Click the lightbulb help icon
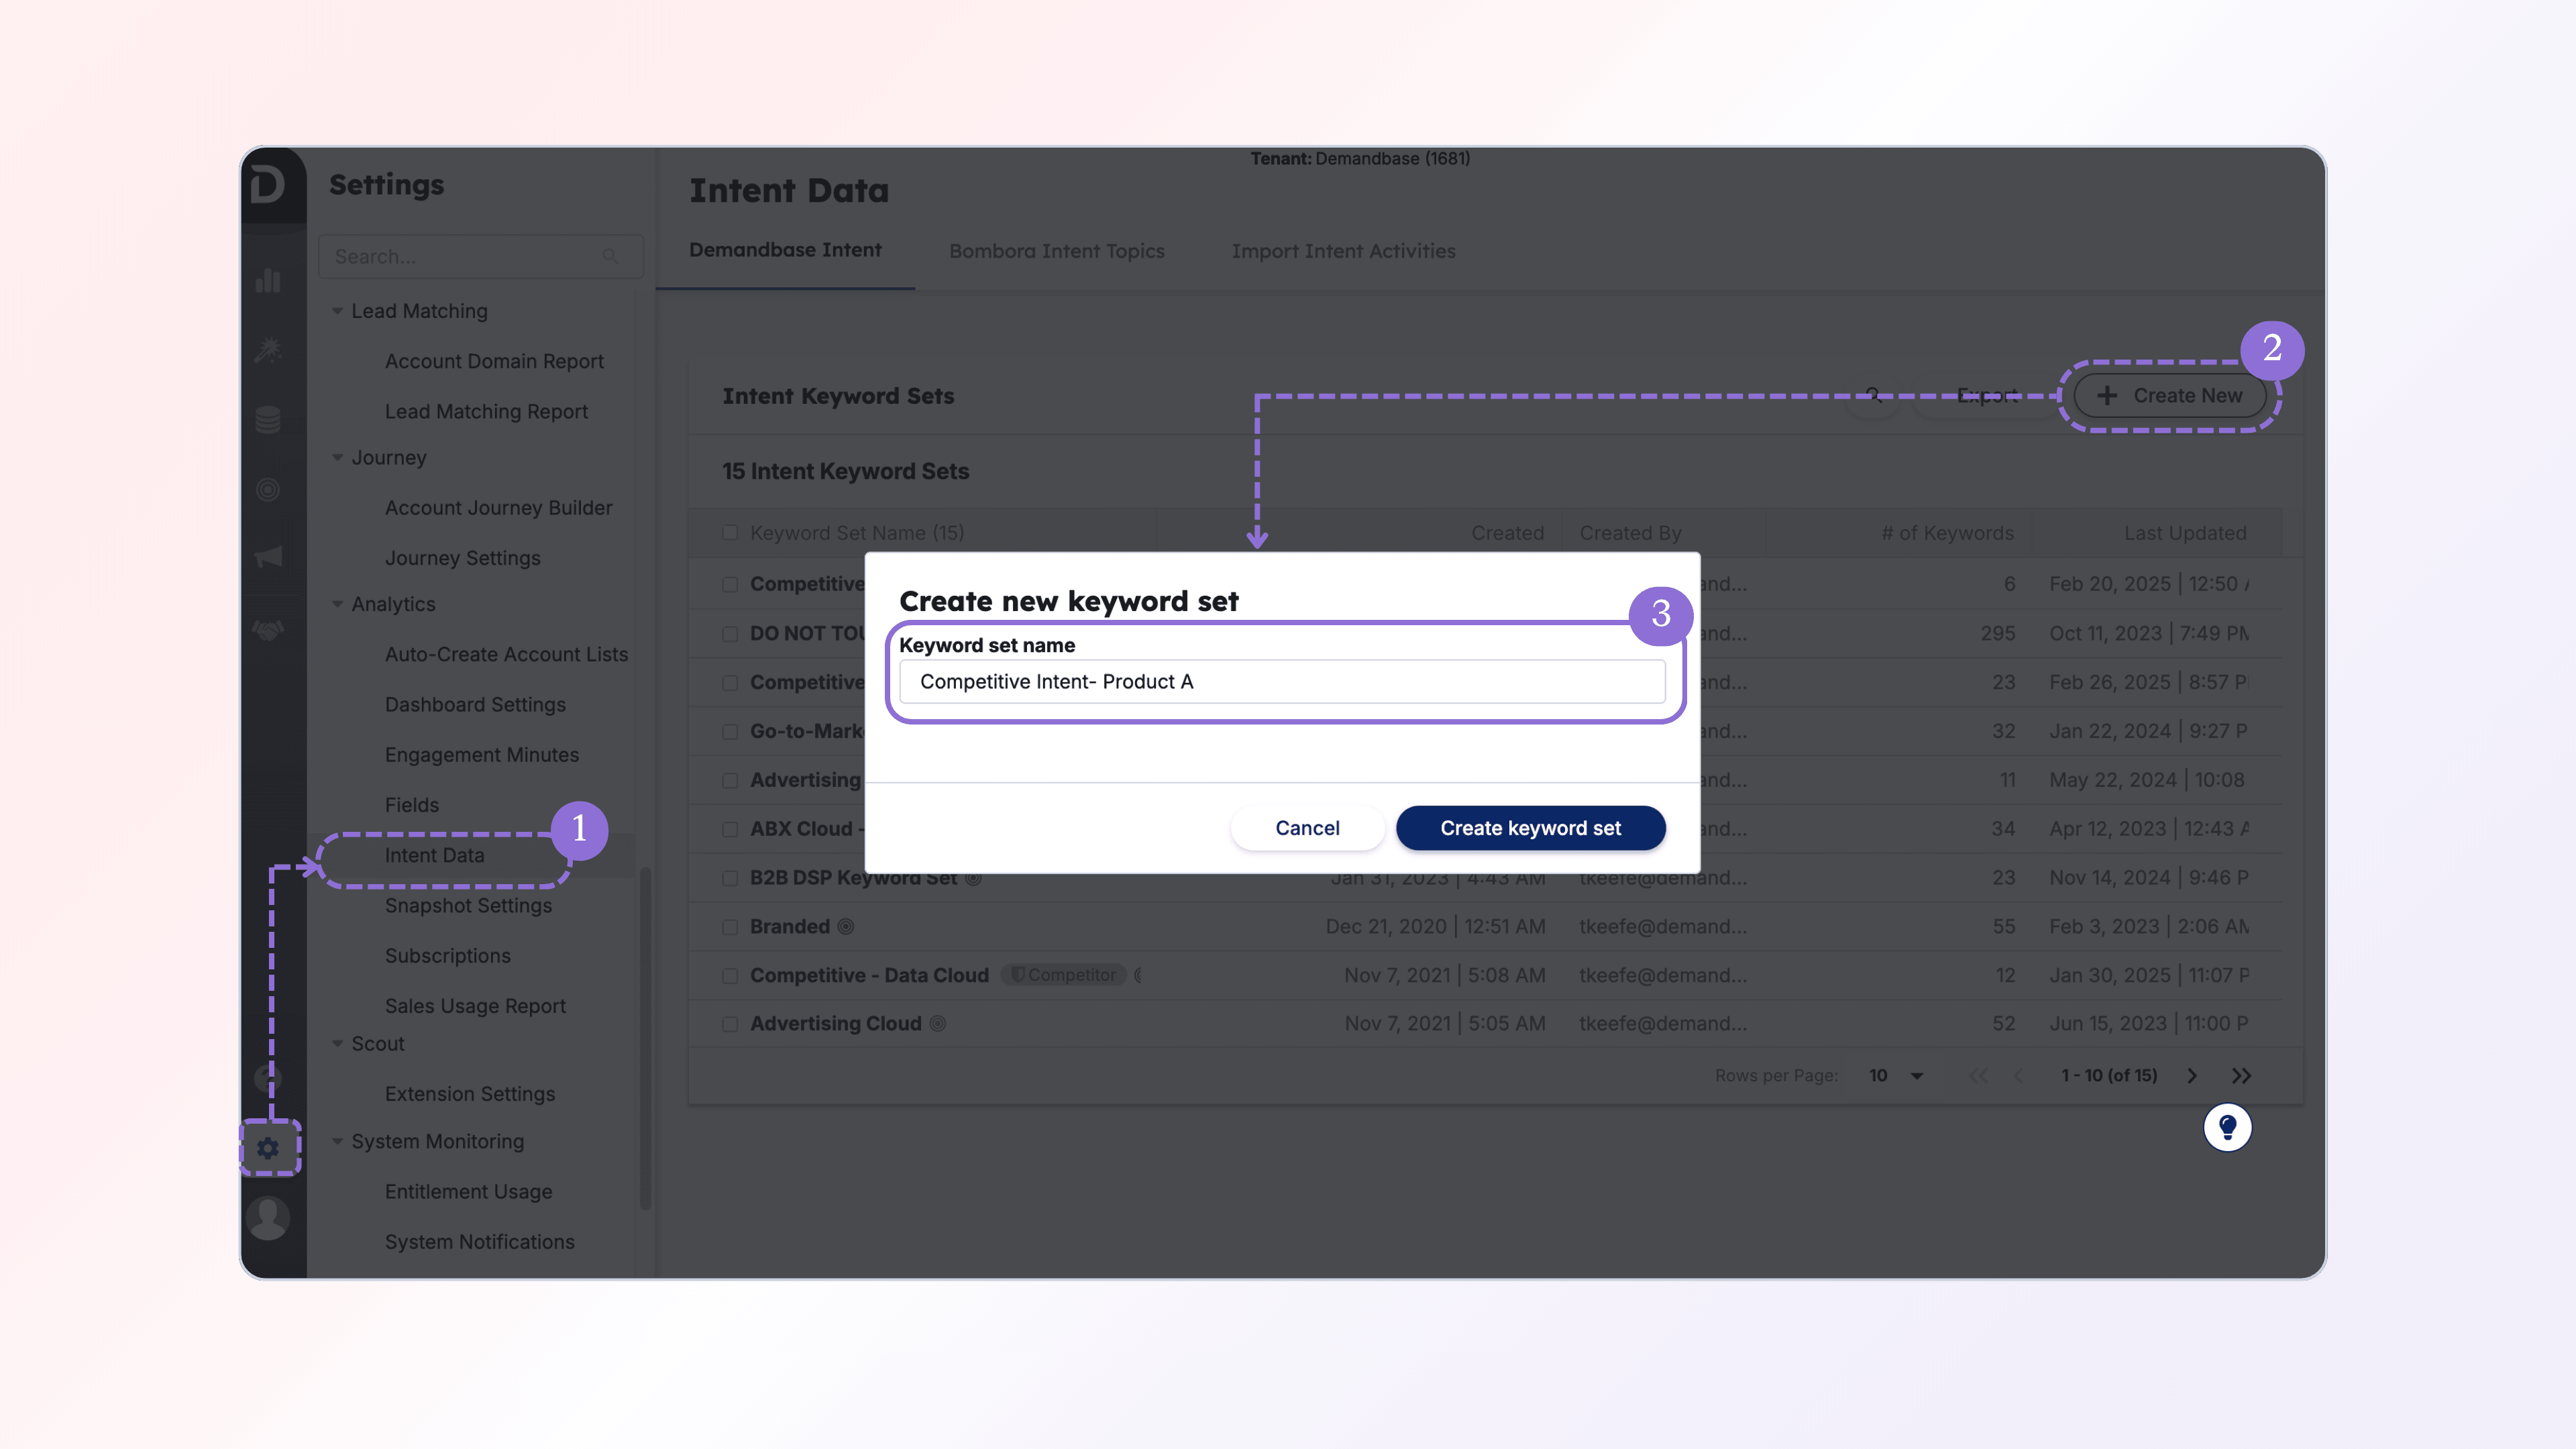Image resolution: width=2576 pixels, height=1449 pixels. click(x=2227, y=1128)
